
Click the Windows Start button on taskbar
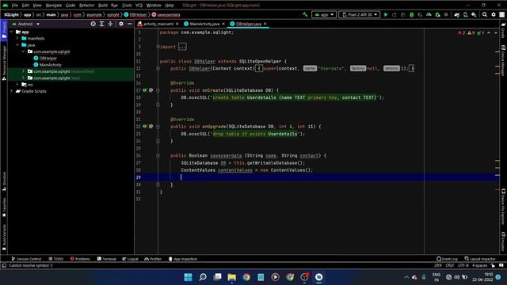(188, 277)
